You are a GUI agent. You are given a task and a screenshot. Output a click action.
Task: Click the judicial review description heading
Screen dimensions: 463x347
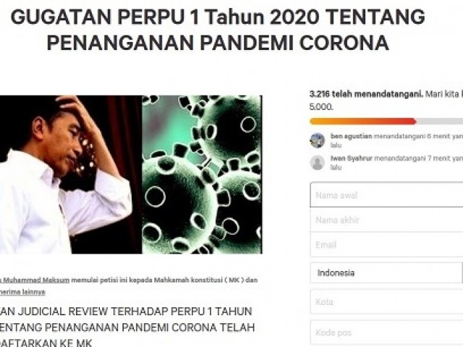click(x=127, y=327)
